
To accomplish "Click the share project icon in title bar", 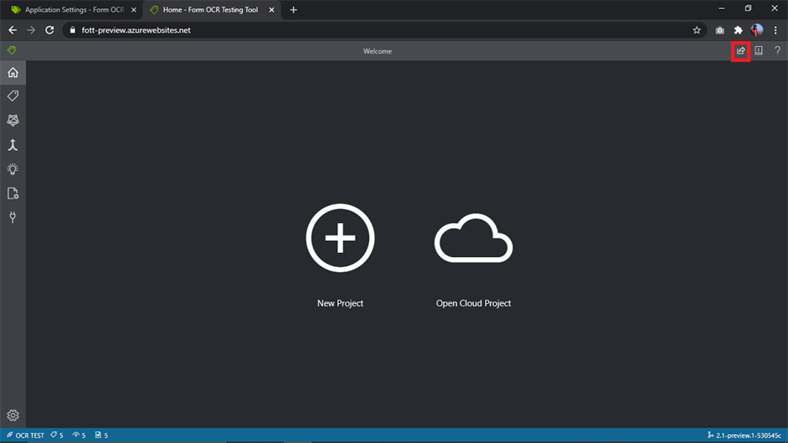I will pyautogui.click(x=741, y=51).
